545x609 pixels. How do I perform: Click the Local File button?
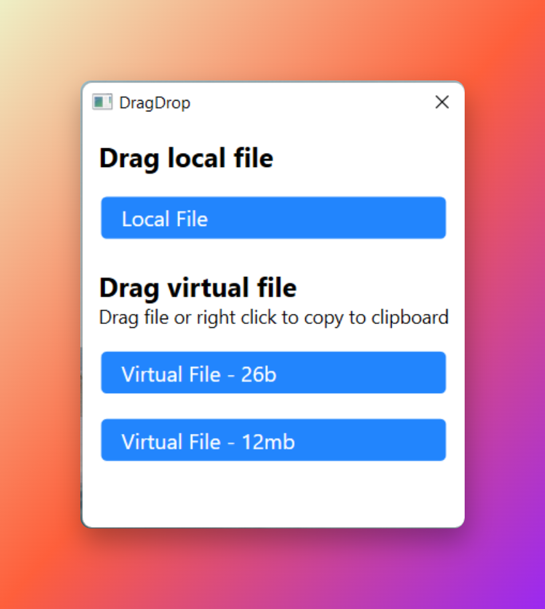(273, 218)
